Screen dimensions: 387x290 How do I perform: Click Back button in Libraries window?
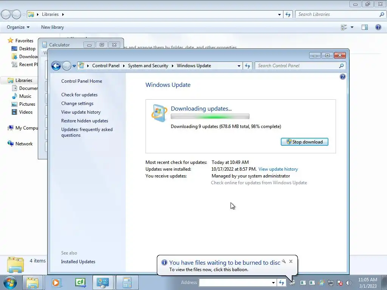pyautogui.click(x=5, y=15)
